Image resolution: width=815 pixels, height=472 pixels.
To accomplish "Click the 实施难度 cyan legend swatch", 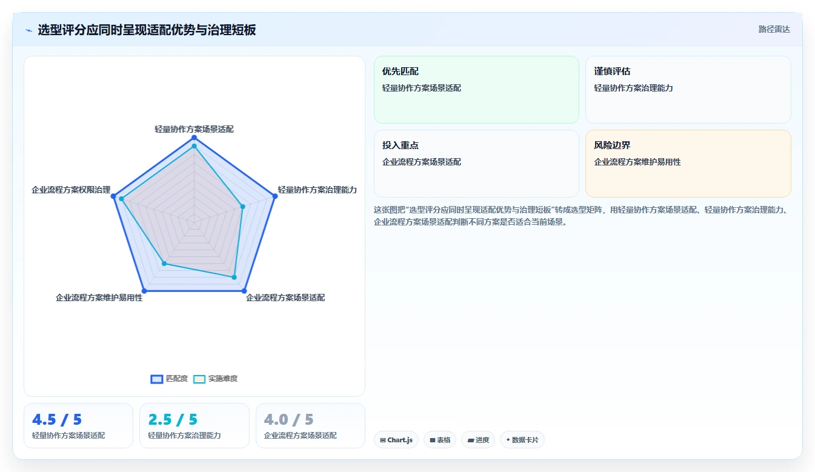I will (199, 379).
